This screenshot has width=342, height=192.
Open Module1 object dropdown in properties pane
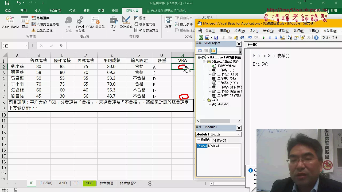(x=239, y=134)
